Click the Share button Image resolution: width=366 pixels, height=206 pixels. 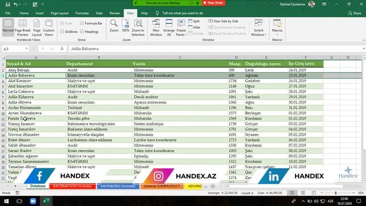(355, 13)
